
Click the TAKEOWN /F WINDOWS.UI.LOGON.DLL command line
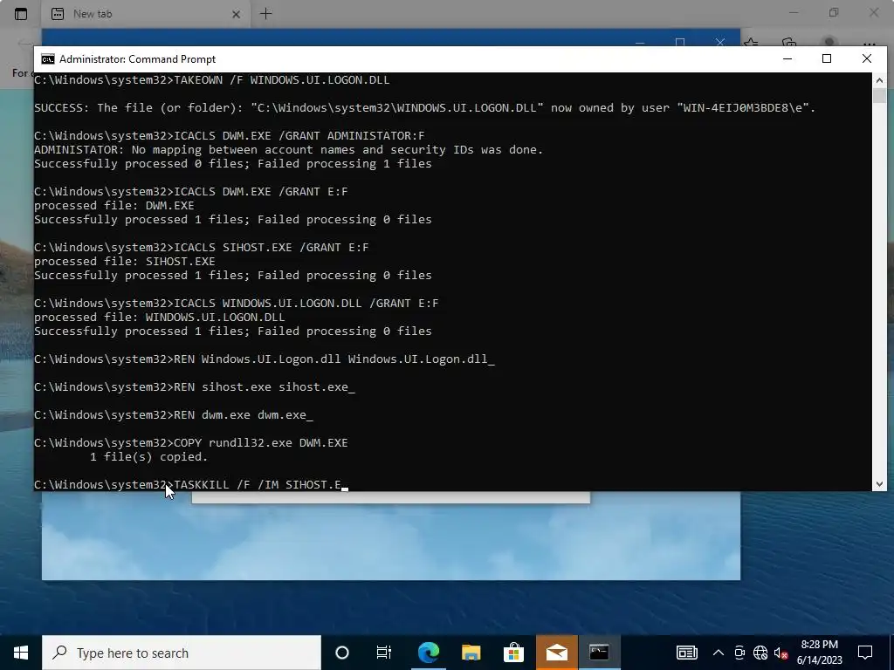(211, 79)
